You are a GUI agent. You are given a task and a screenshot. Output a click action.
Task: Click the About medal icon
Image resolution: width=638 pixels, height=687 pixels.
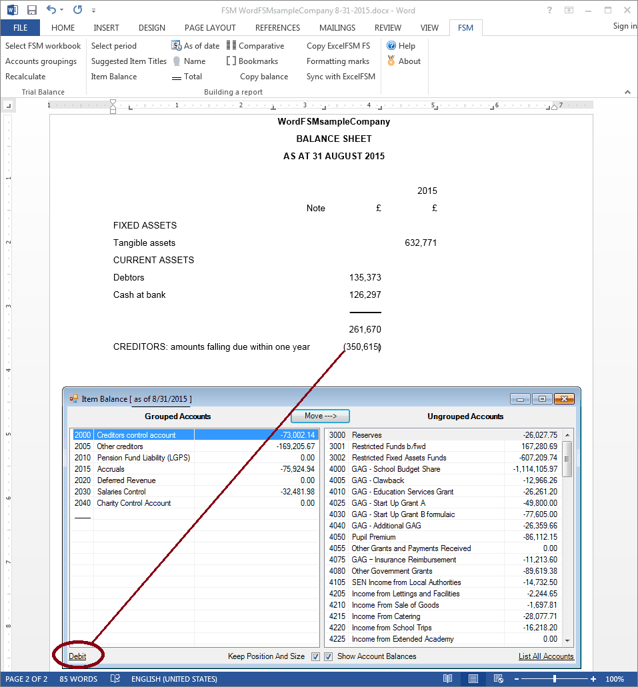[x=391, y=61]
